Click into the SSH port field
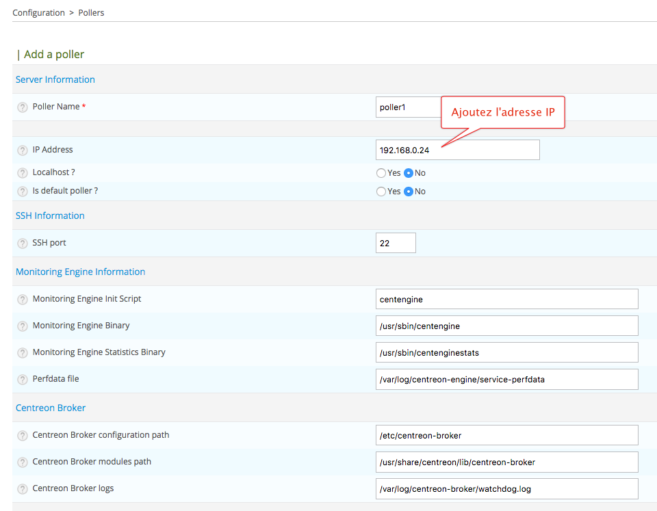Viewport: 657px width, 511px height. (x=396, y=243)
